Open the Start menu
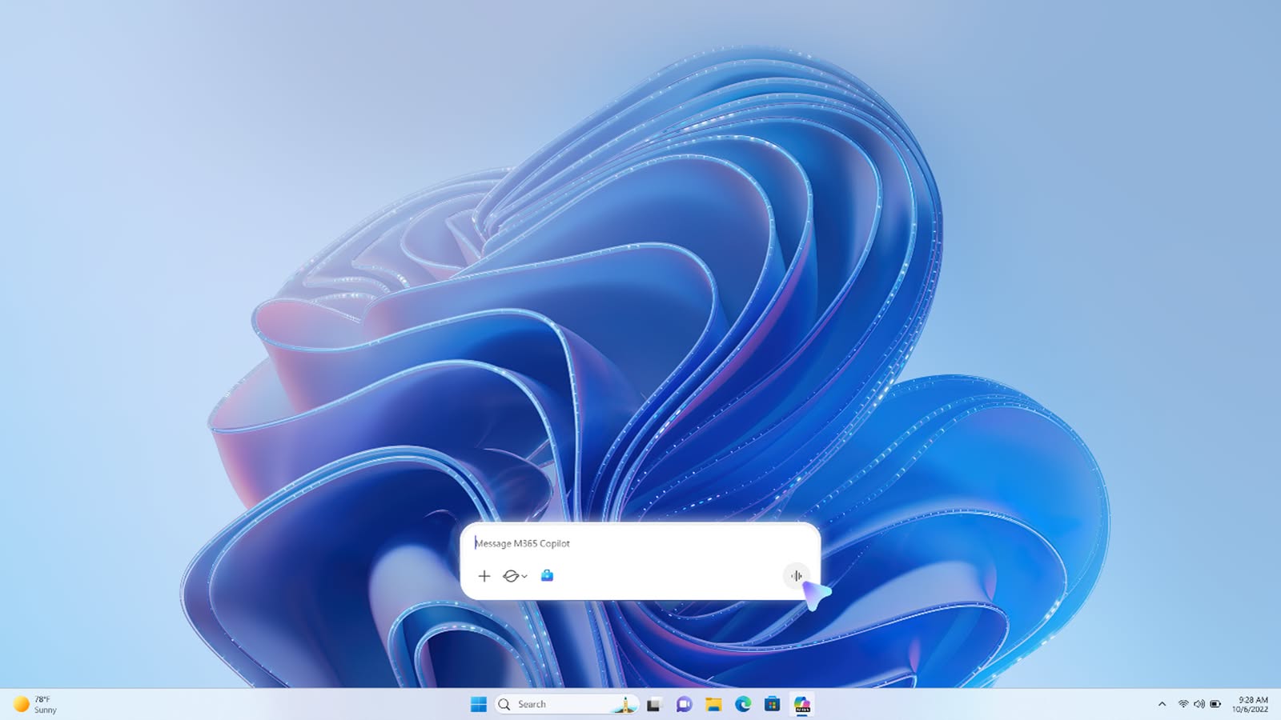Screen dimensions: 1281x720 [479, 704]
